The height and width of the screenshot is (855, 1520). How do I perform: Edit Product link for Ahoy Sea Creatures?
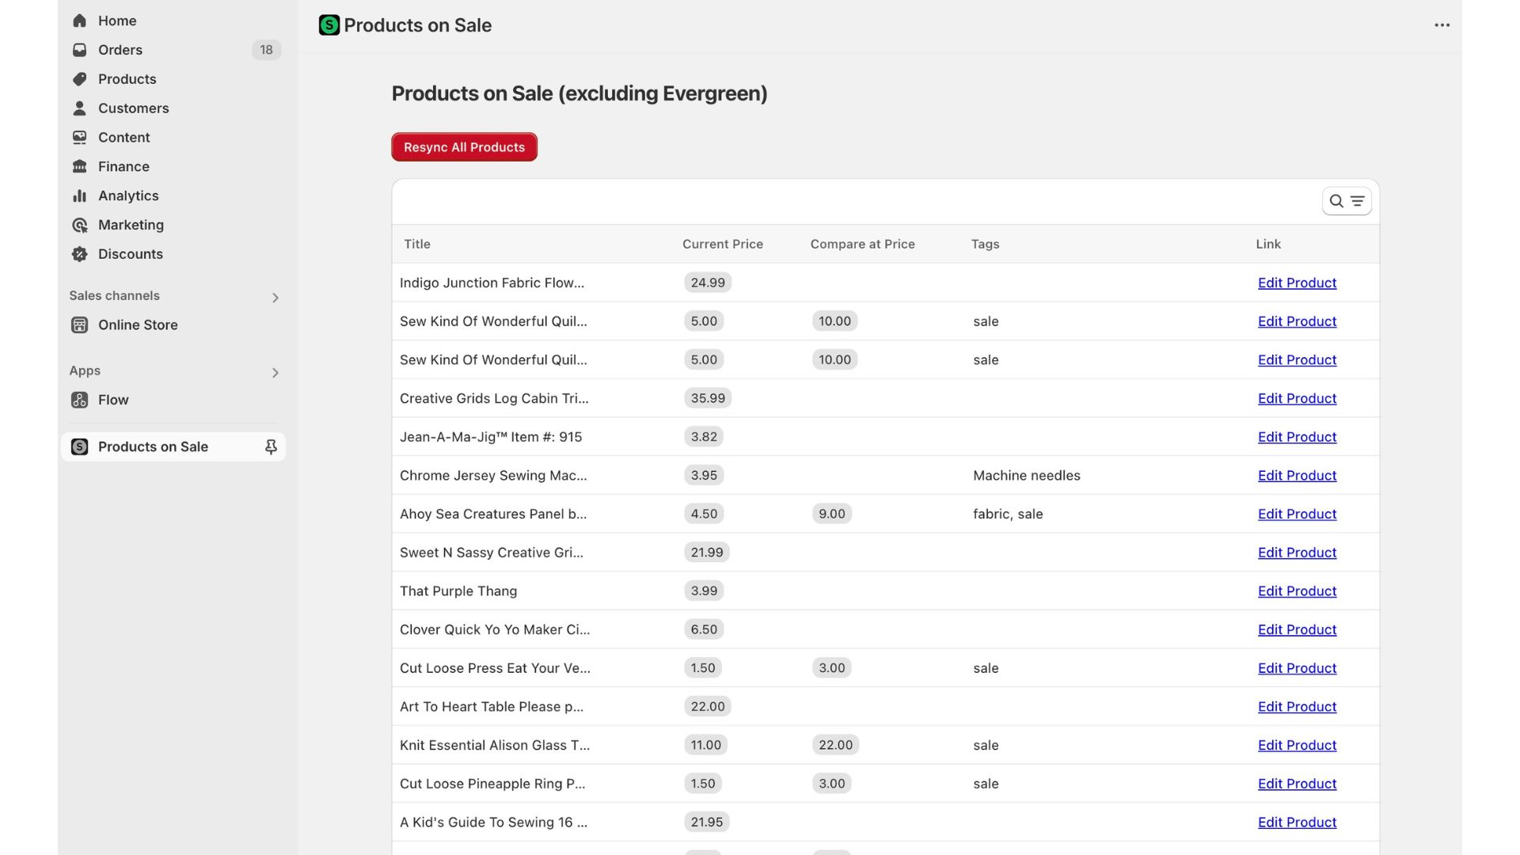[x=1297, y=514]
